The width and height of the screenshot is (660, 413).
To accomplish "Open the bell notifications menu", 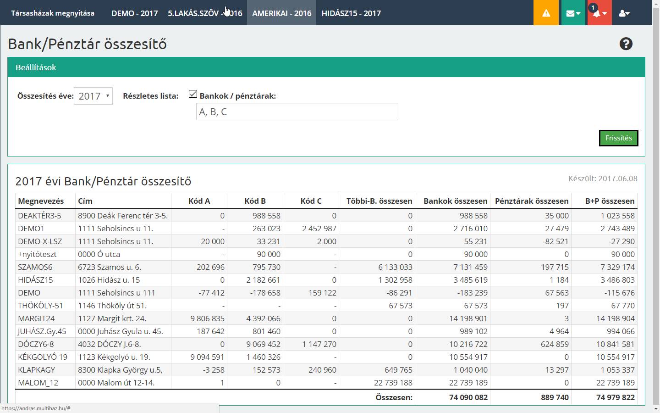I will 599,13.
